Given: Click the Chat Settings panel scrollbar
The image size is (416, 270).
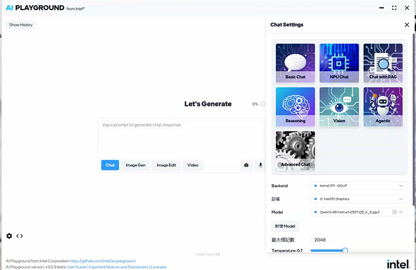Looking at the screenshot, I should (414, 119).
